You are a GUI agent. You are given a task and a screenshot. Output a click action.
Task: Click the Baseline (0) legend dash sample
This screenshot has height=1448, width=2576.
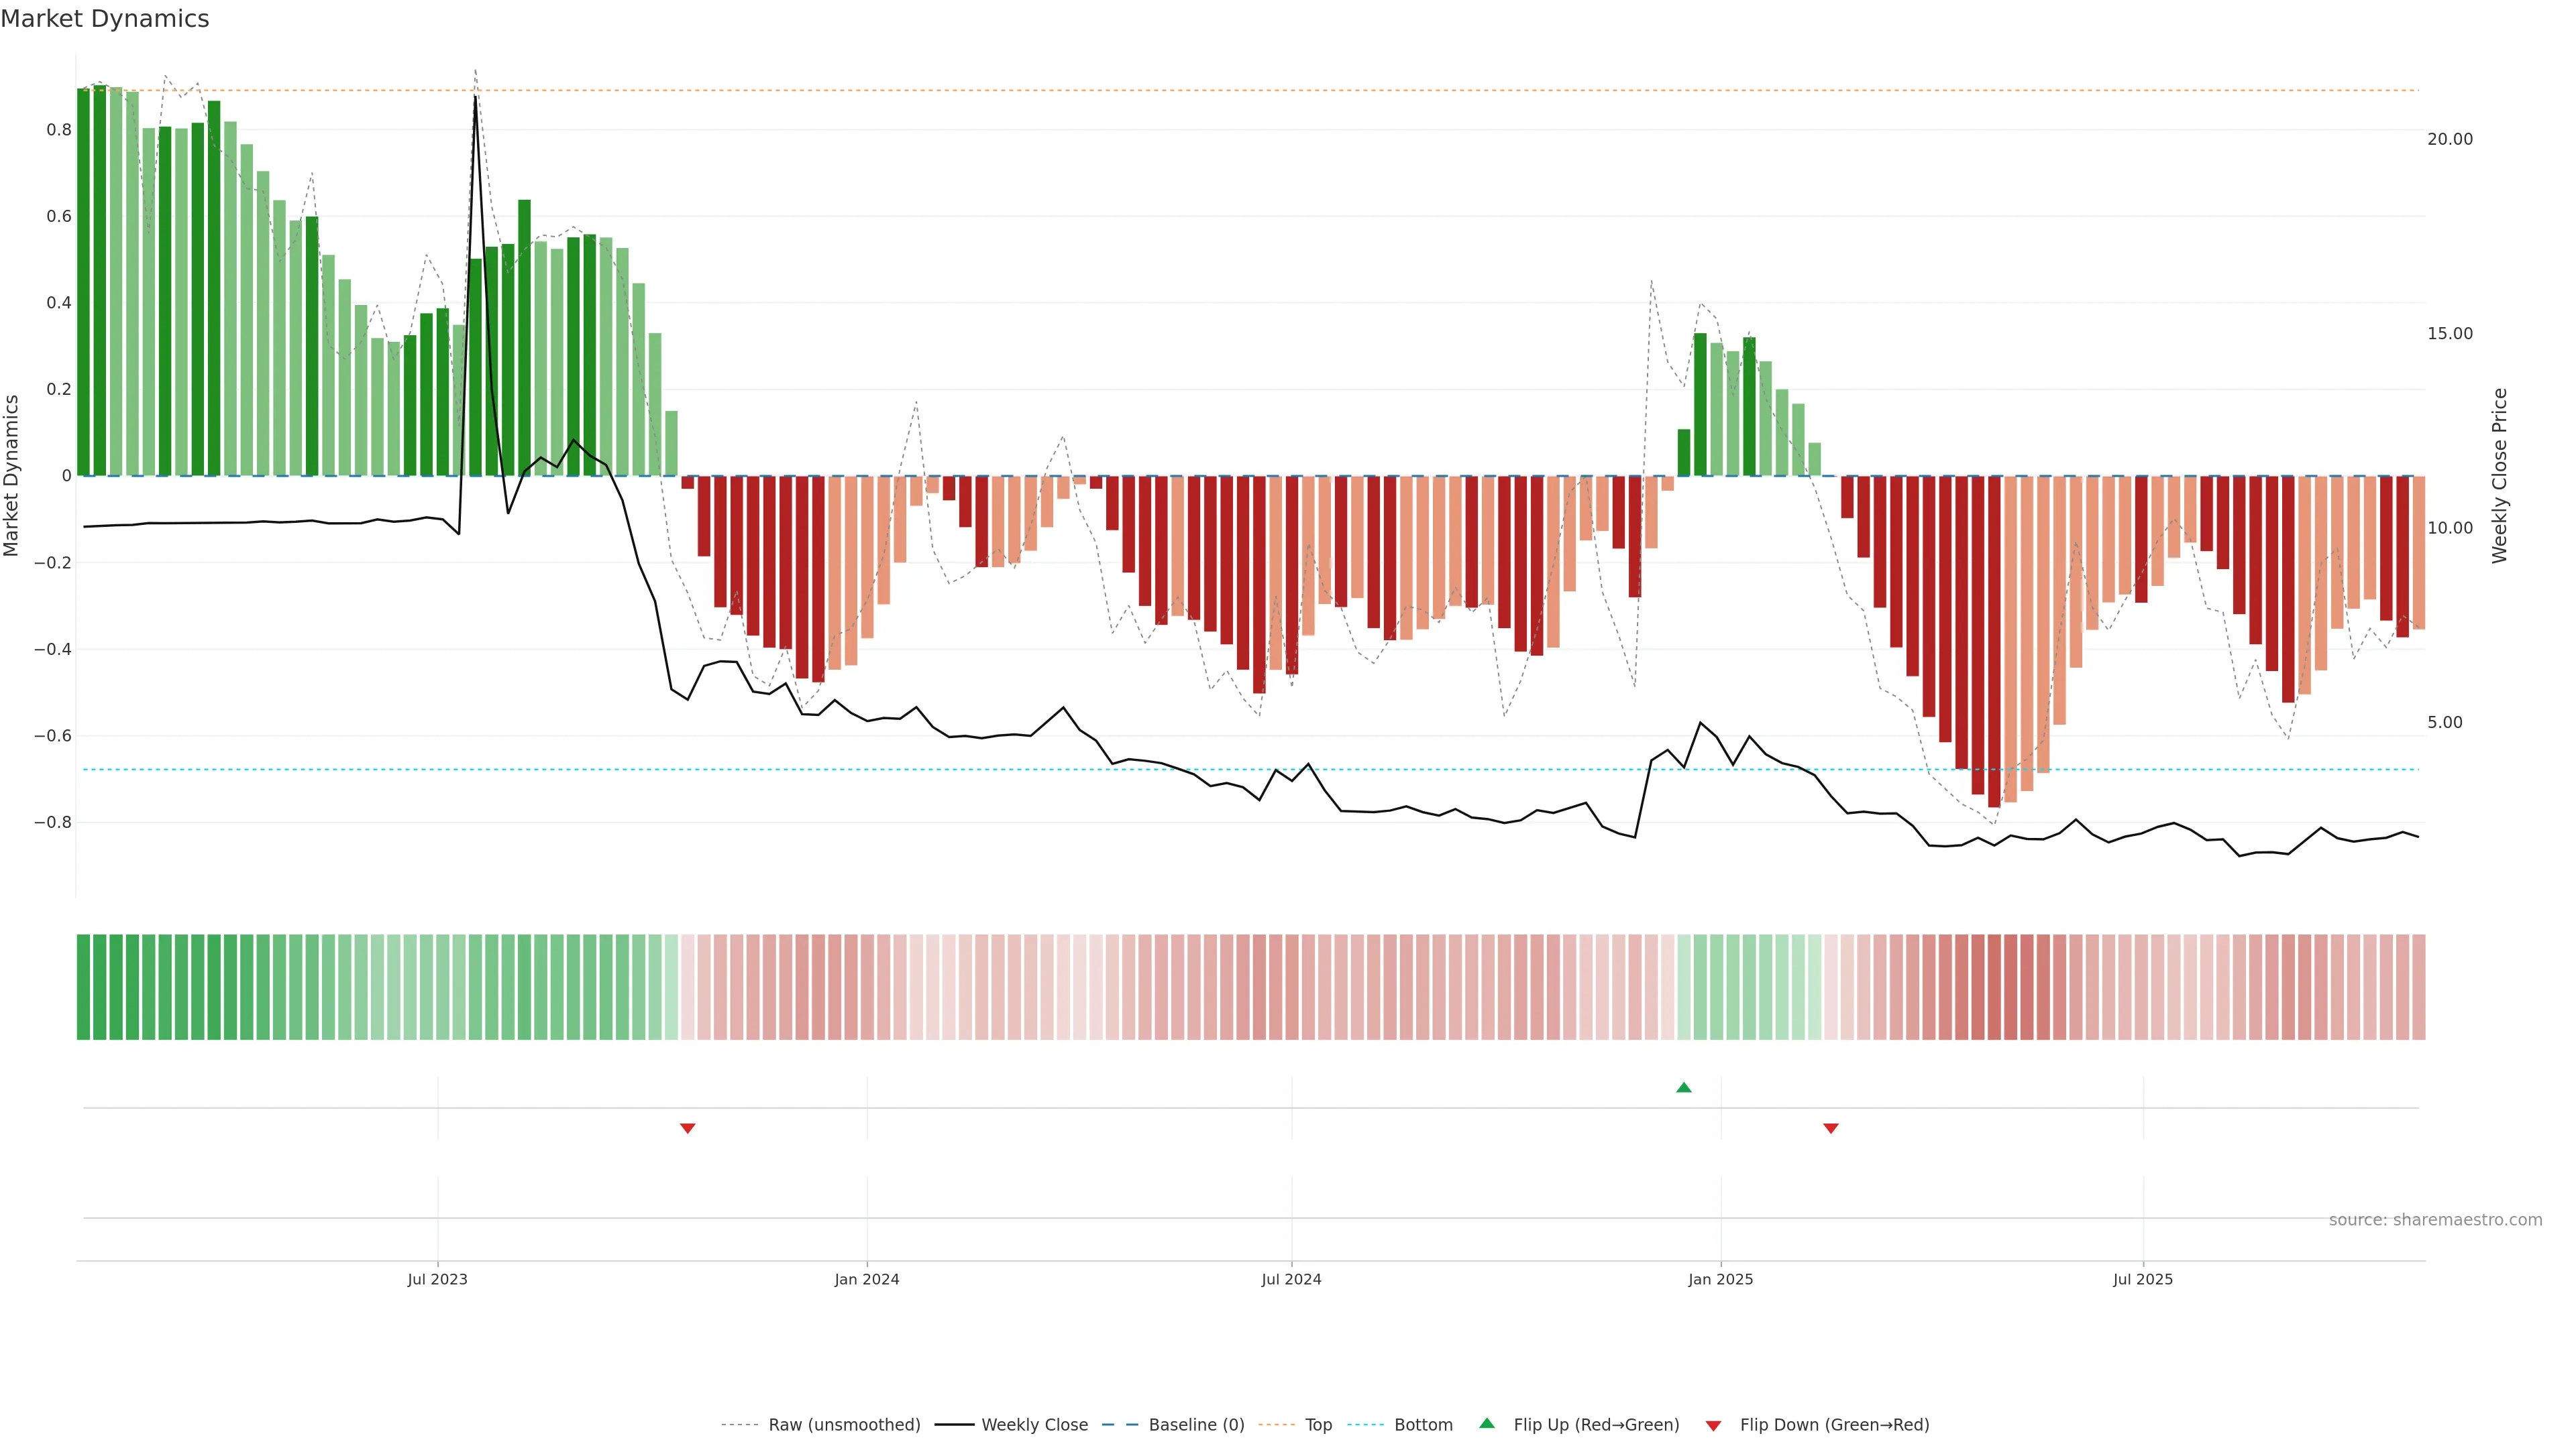tap(1120, 1425)
